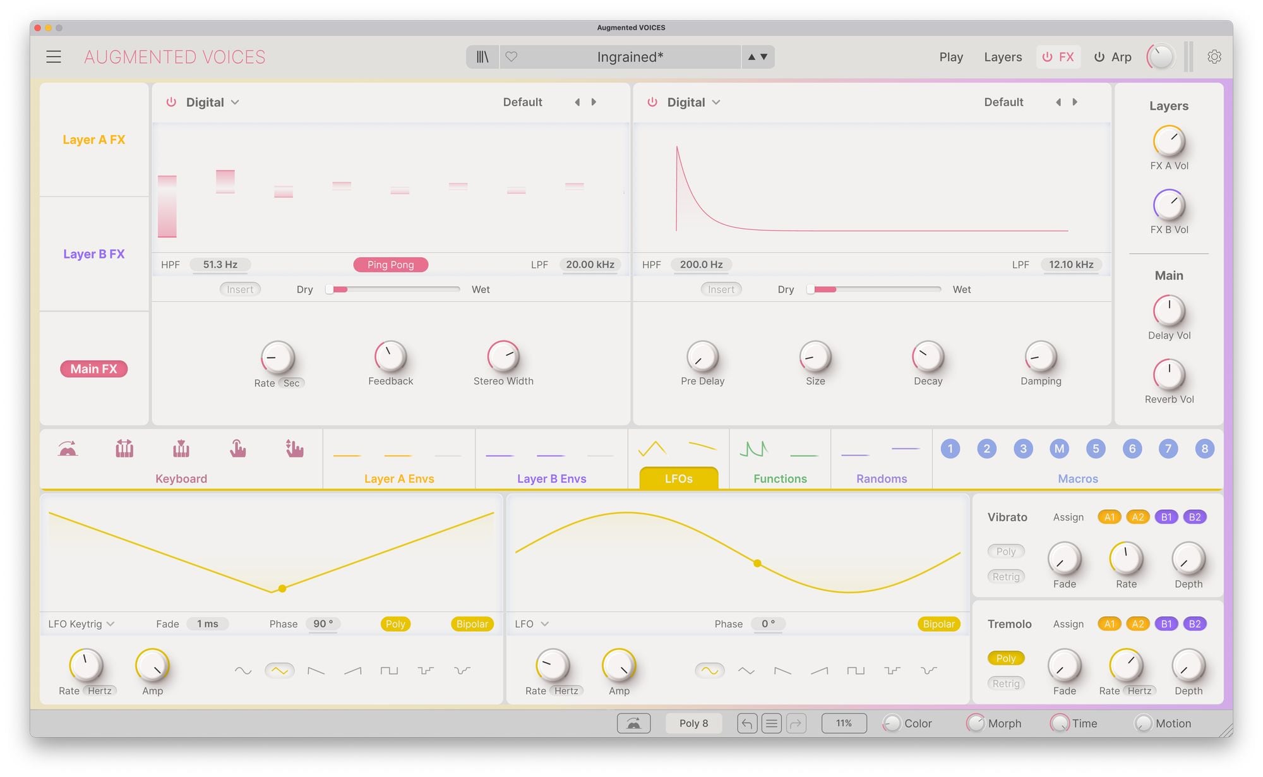Select the previous preset with the up arrow

tap(751, 57)
